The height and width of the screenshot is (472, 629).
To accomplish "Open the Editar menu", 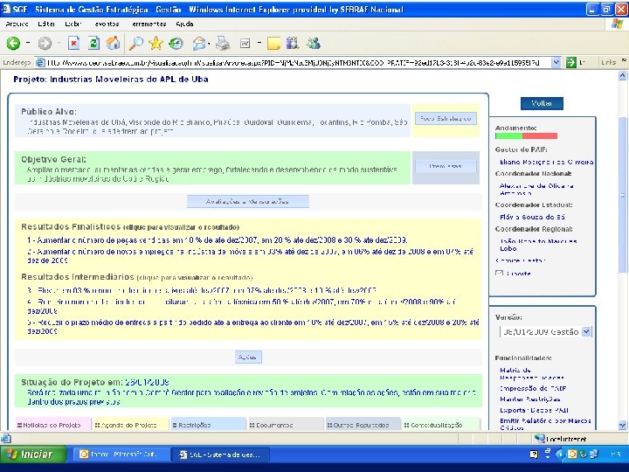I will pos(46,24).
